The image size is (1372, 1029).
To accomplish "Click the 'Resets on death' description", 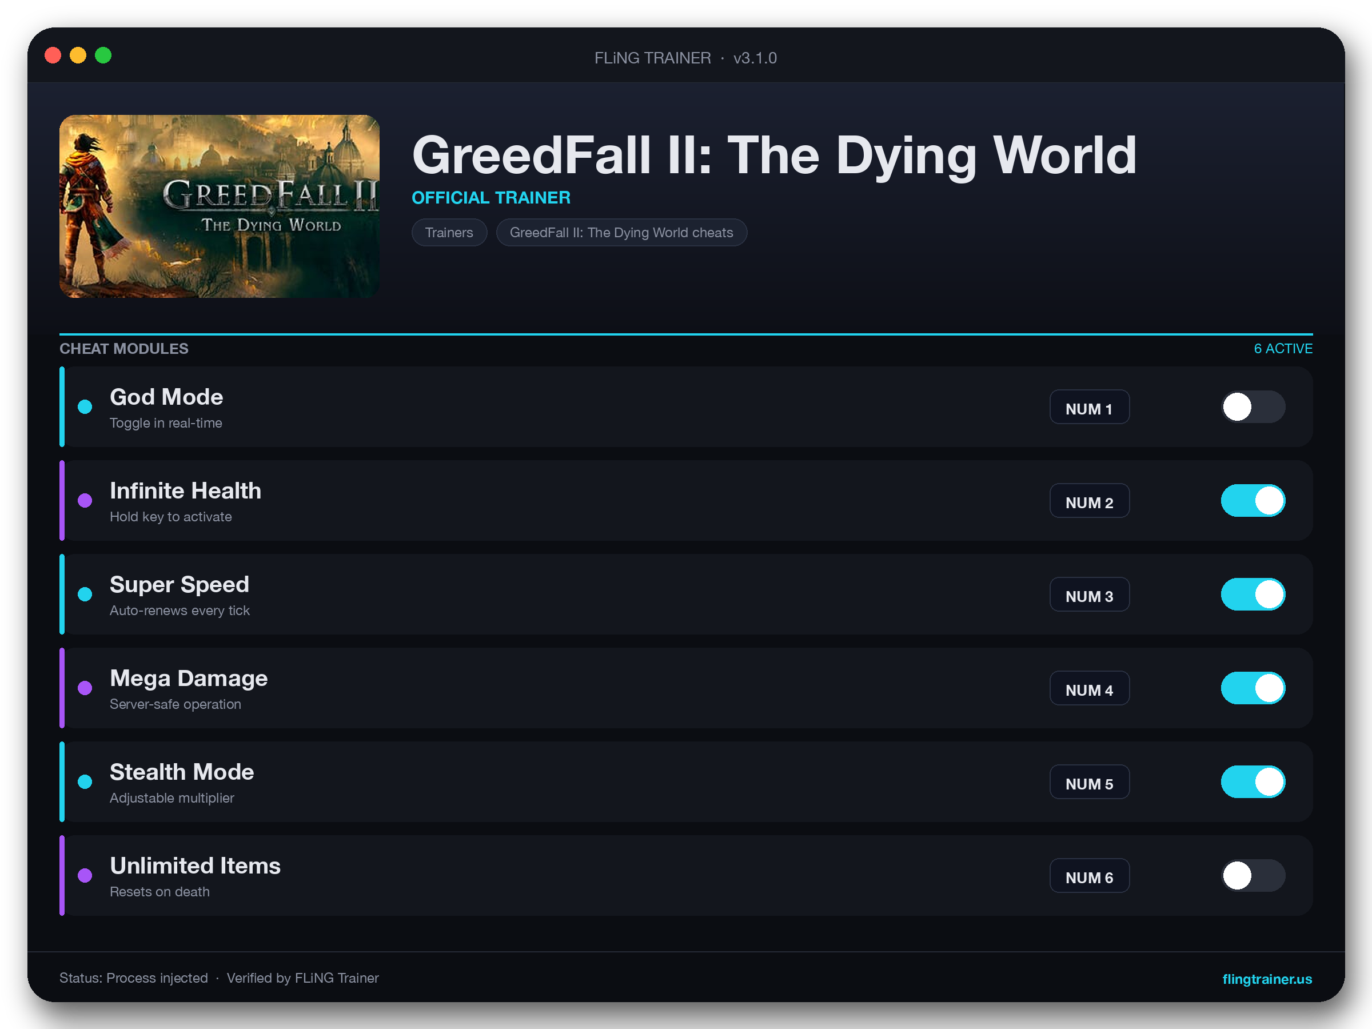I will (159, 891).
